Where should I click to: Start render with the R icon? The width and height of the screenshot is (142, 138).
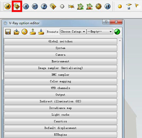26,7
